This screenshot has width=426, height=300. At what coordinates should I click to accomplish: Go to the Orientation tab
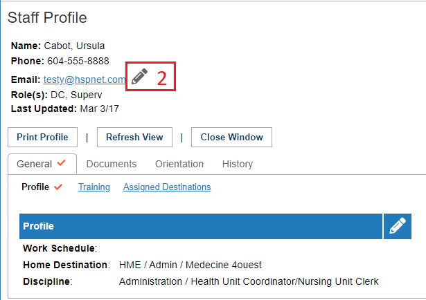tap(179, 164)
